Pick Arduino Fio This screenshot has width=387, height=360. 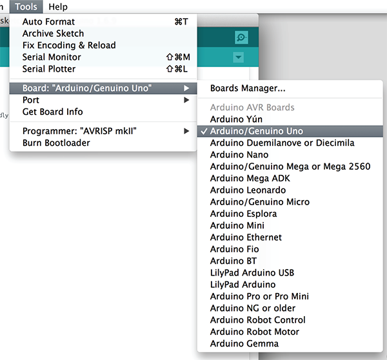(290, 250)
